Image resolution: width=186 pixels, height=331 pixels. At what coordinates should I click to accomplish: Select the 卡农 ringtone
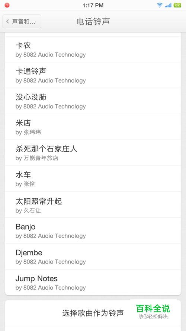93,49
